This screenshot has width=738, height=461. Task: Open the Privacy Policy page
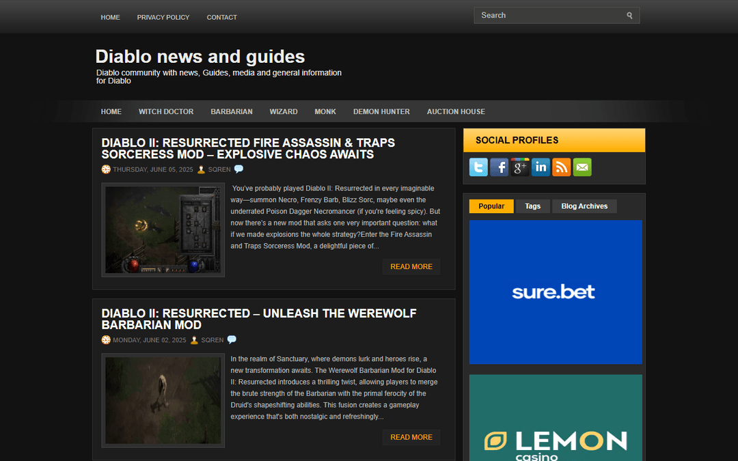tap(163, 17)
